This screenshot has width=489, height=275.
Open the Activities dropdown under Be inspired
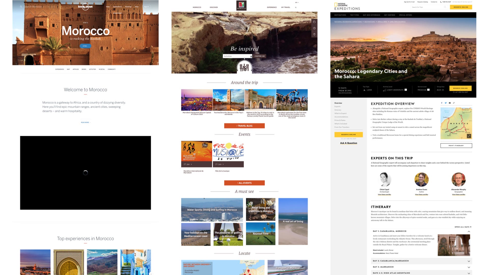[x=237, y=56]
